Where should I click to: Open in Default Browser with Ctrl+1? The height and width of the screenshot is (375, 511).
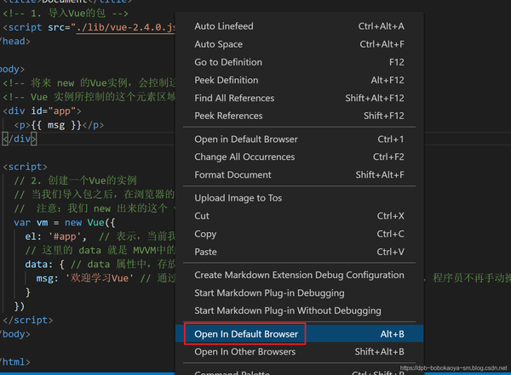tap(299, 139)
